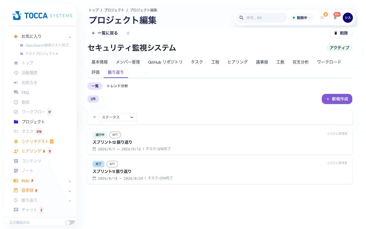
Task: Open favorite テストプロジェクトA
Action: click(39, 54)
